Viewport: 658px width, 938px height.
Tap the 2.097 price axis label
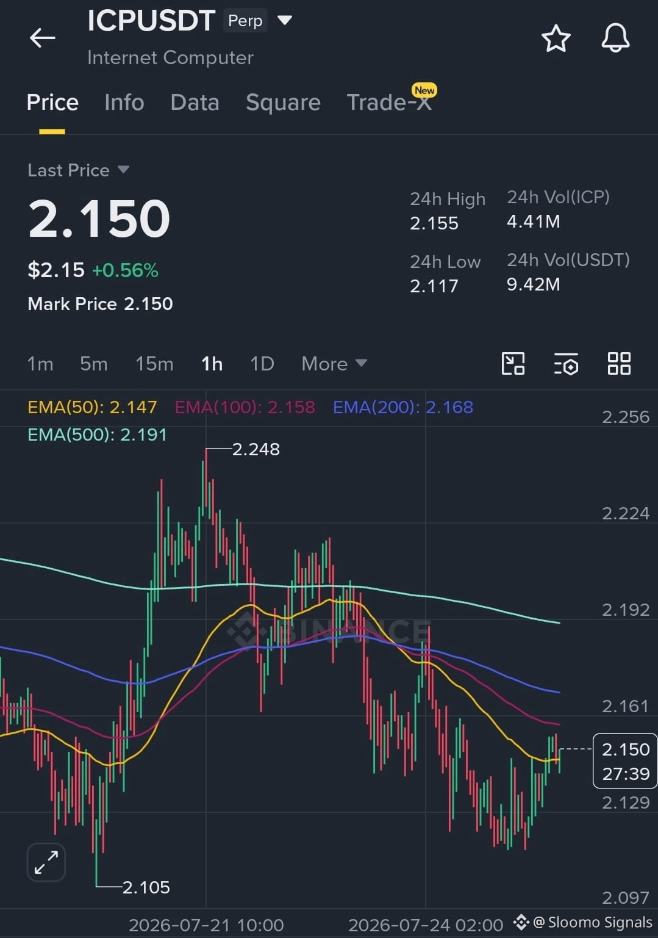626,898
